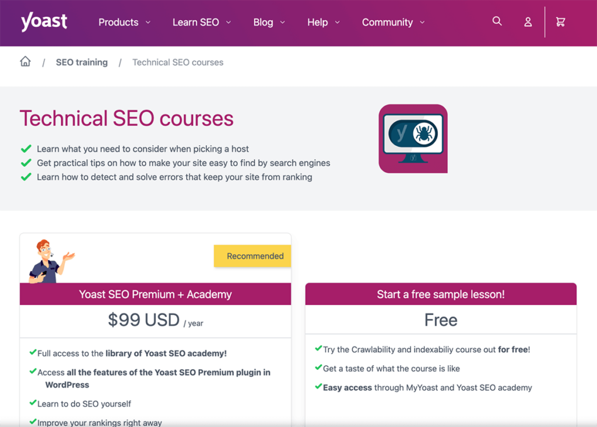
Task: Click the checkmark beside 'Improve your rankings right away'
Action: point(32,422)
